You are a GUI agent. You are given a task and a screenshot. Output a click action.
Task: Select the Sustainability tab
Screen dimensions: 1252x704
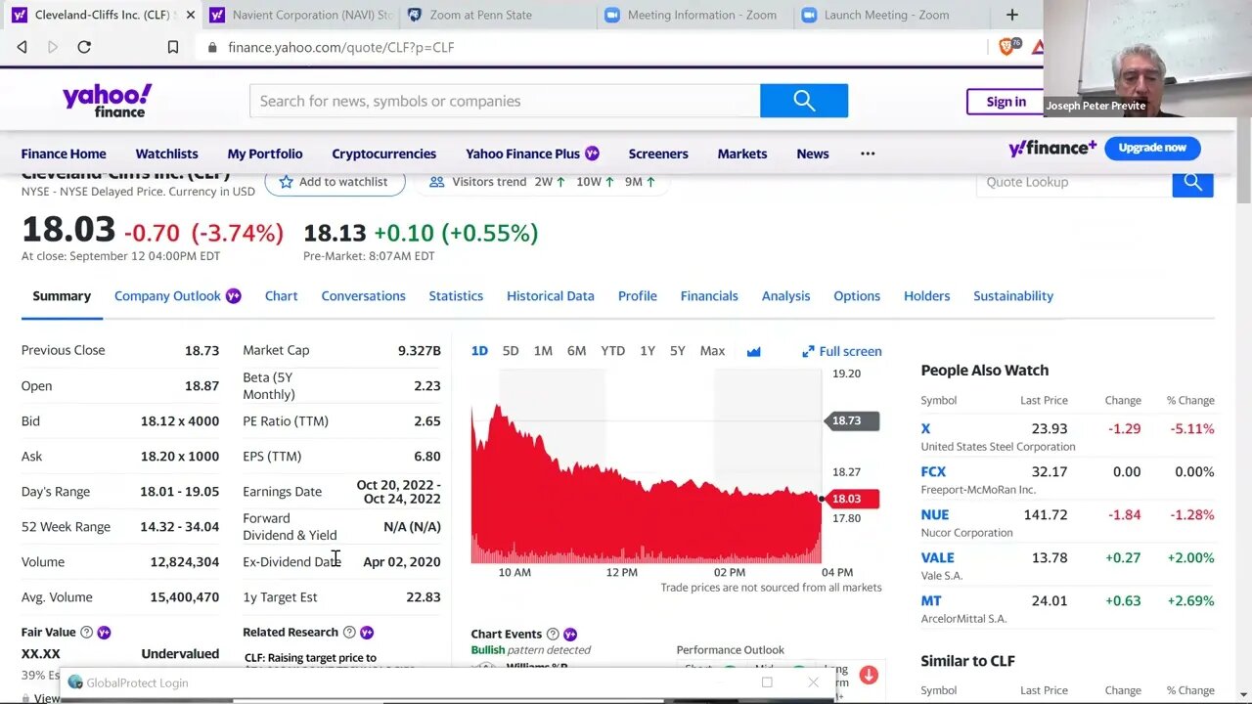1013,296
